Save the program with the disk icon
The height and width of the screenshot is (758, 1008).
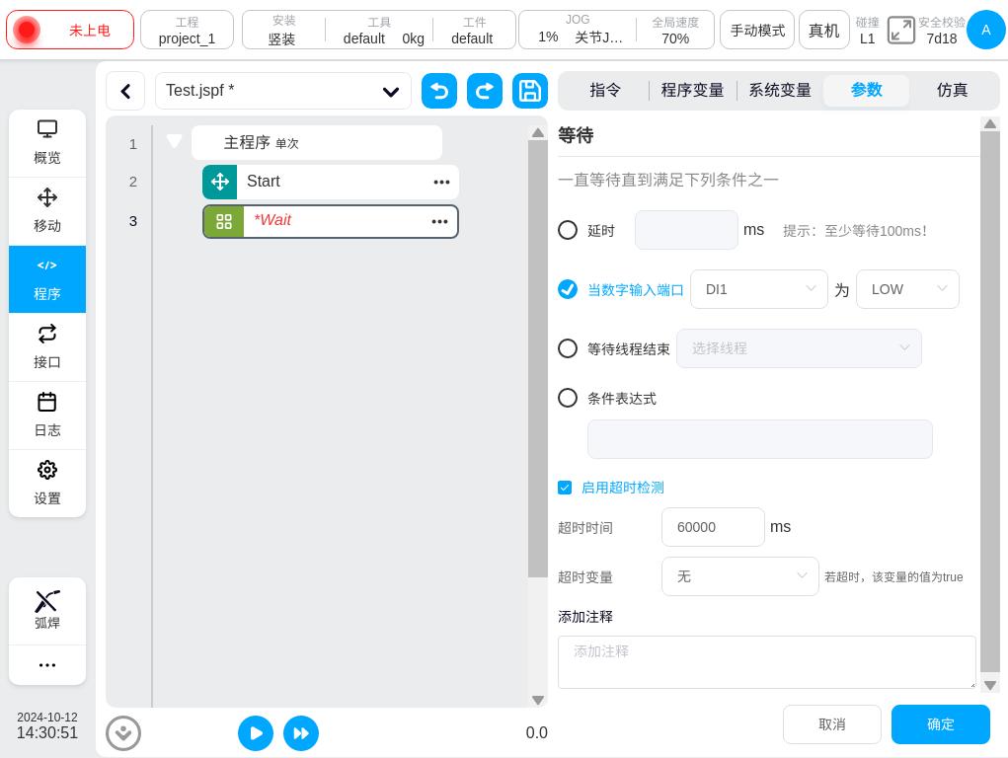point(530,91)
